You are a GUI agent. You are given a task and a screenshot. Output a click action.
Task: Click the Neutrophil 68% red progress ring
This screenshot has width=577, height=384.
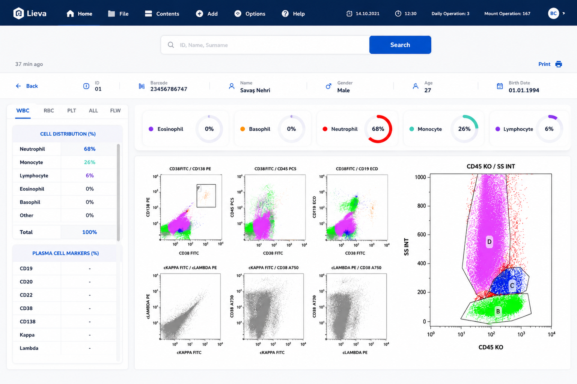click(378, 129)
